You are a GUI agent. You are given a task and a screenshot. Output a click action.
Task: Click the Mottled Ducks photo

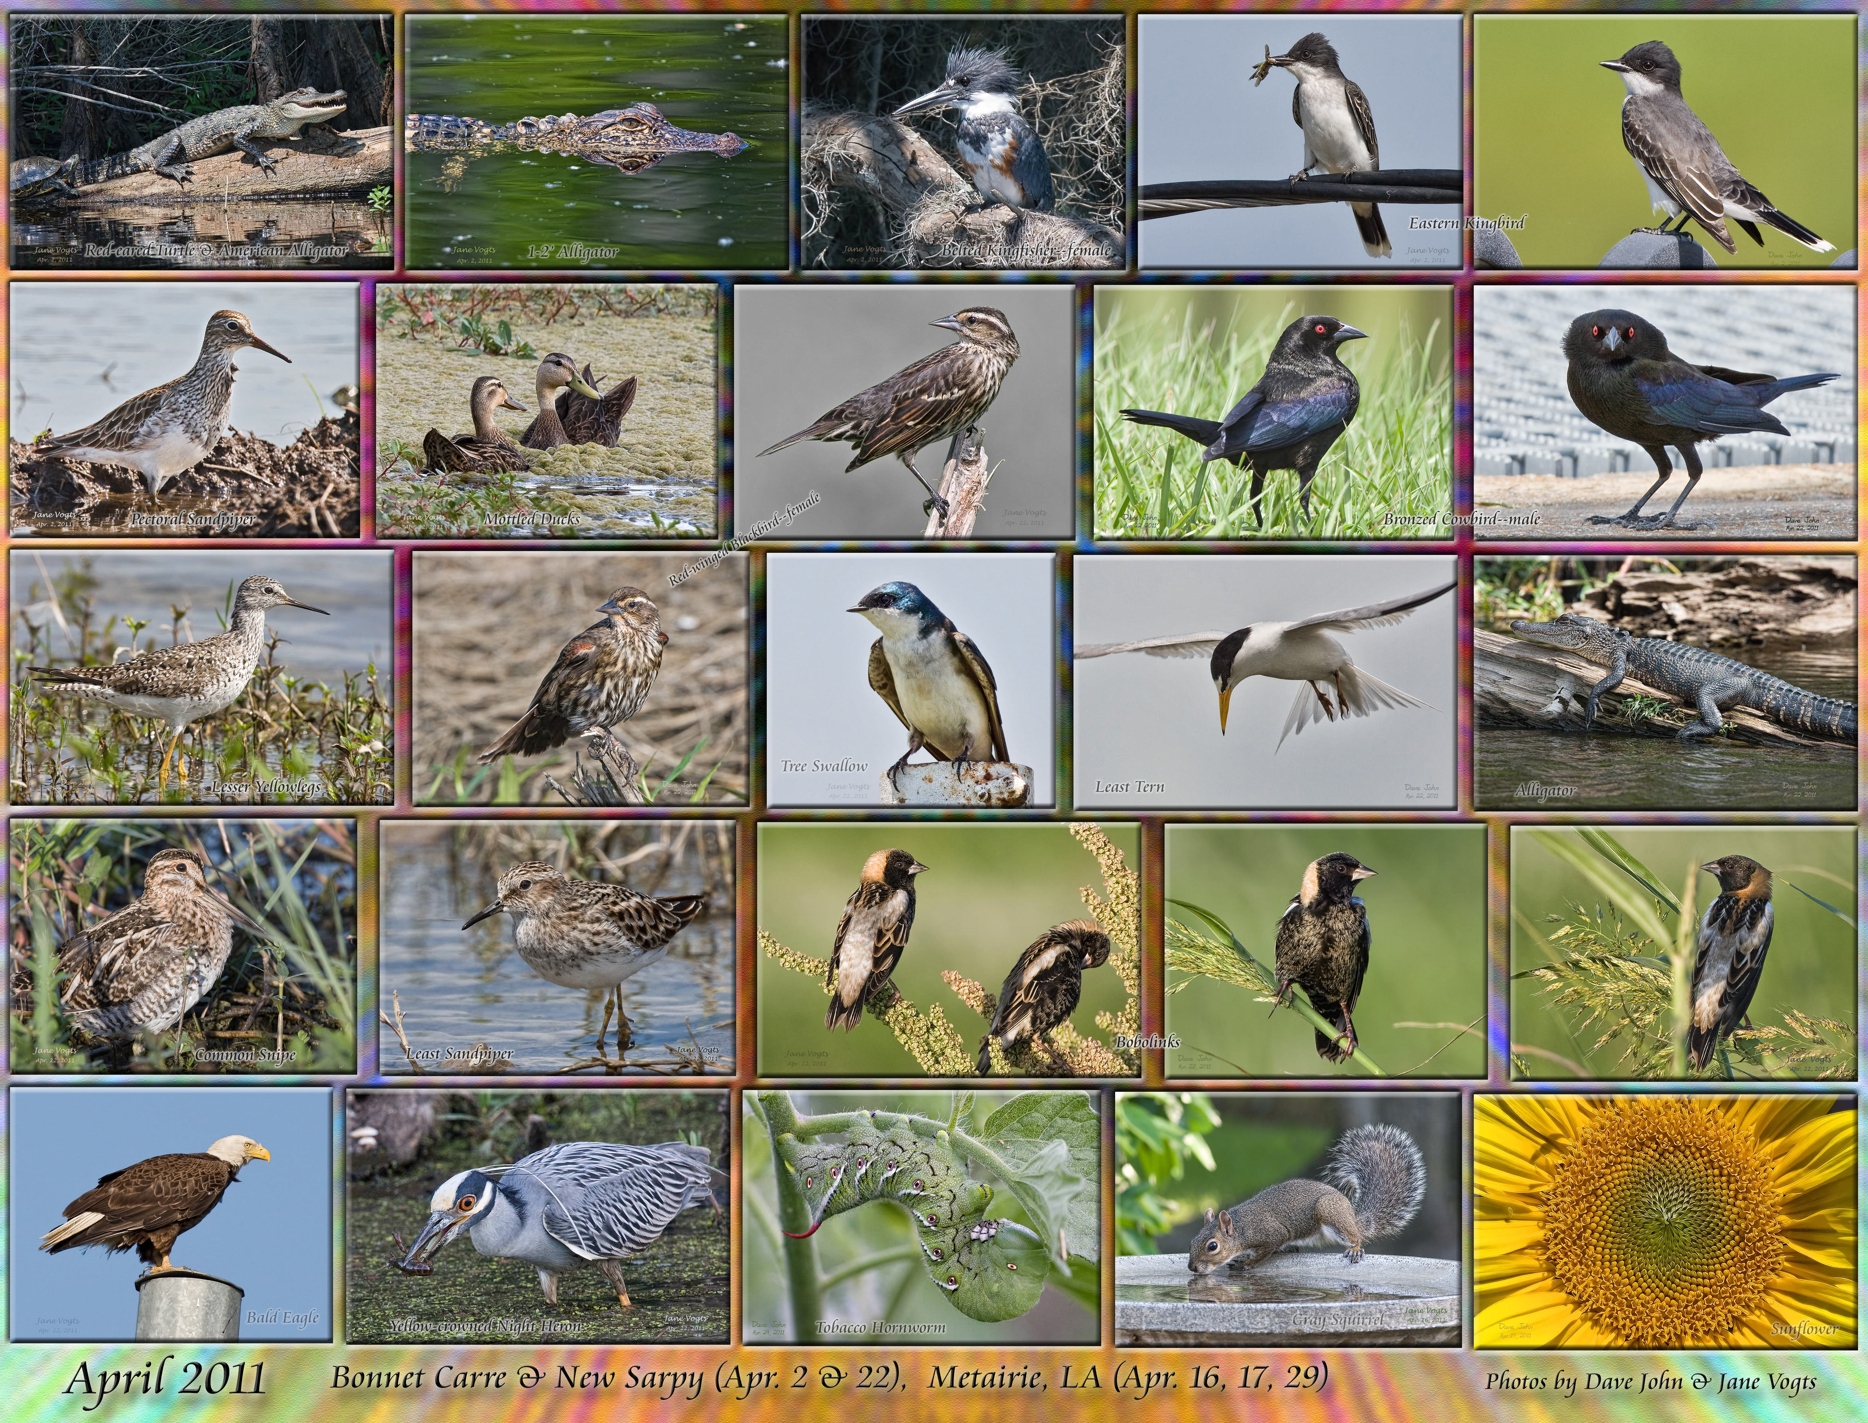(x=547, y=411)
